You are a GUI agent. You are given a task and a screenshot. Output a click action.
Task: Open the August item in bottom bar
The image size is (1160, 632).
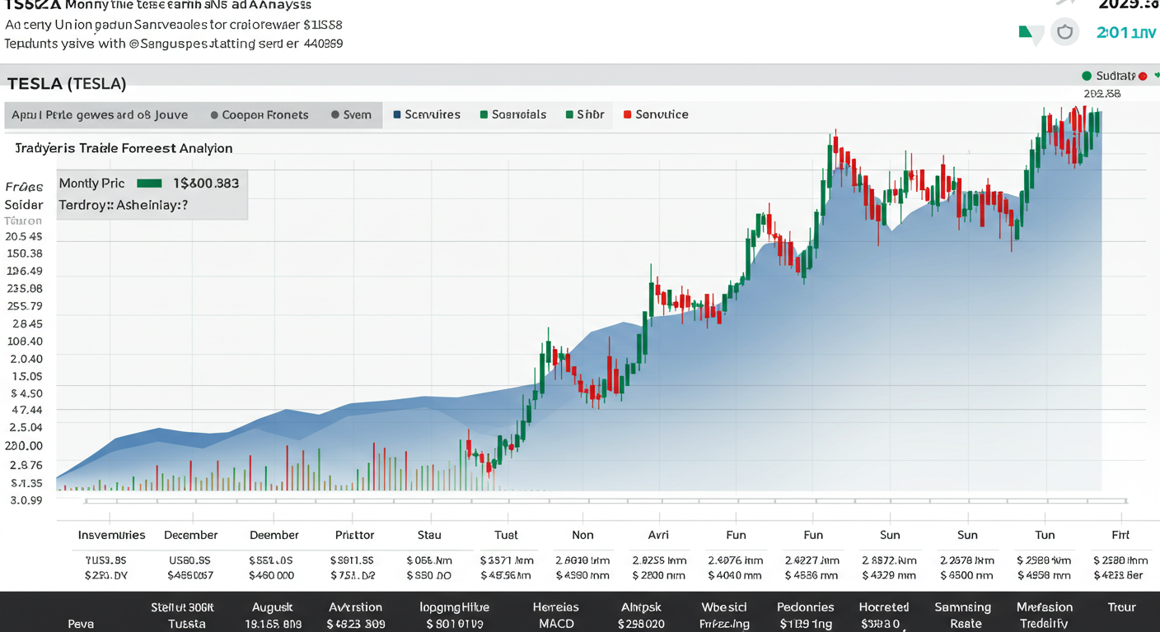pyautogui.click(x=274, y=607)
